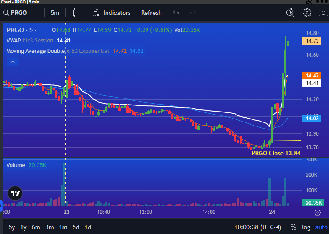
Task: Set range to 5y
Action: coord(12,227)
